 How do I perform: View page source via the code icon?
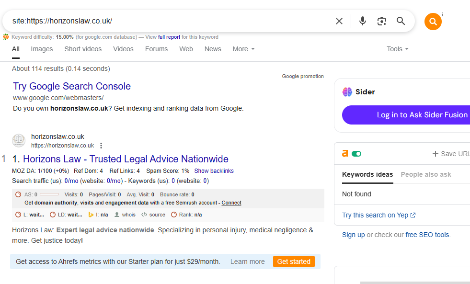[x=144, y=215]
